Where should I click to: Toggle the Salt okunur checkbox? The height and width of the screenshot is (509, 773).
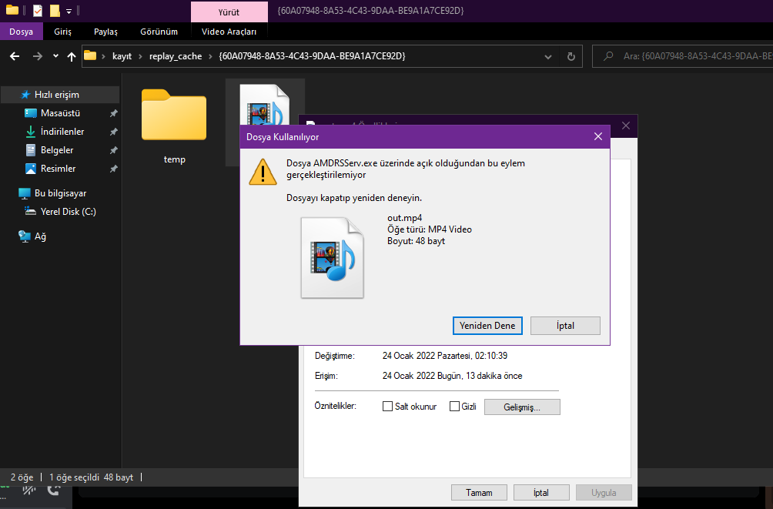pos(387,407)
